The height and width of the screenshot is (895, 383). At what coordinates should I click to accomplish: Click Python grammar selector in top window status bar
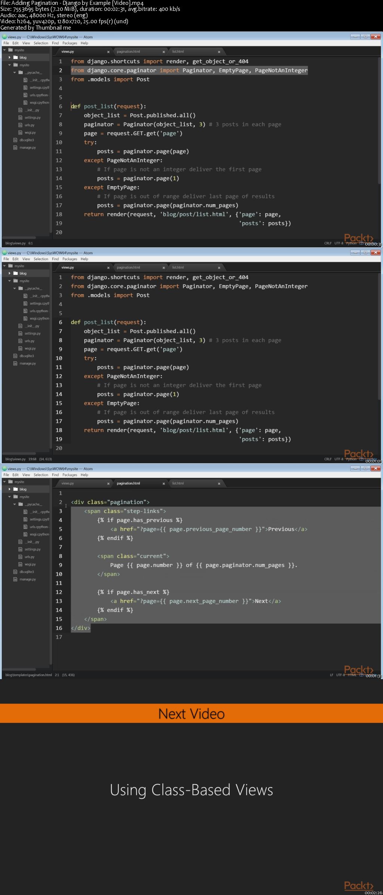(x=351, y=243)
